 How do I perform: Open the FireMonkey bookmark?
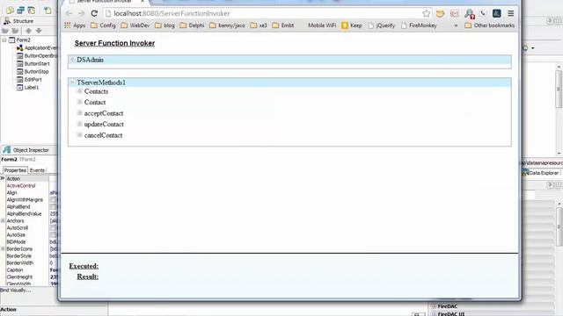(419, 25)
